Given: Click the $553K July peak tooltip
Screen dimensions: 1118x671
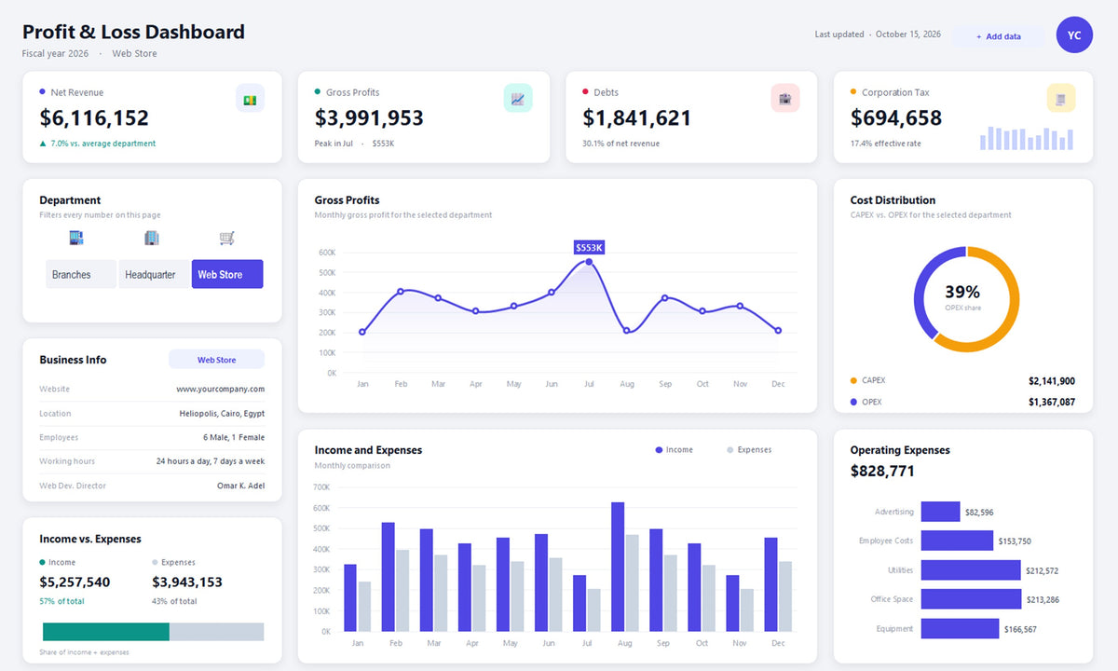Looking at the screenshot, I should [589, 248].
